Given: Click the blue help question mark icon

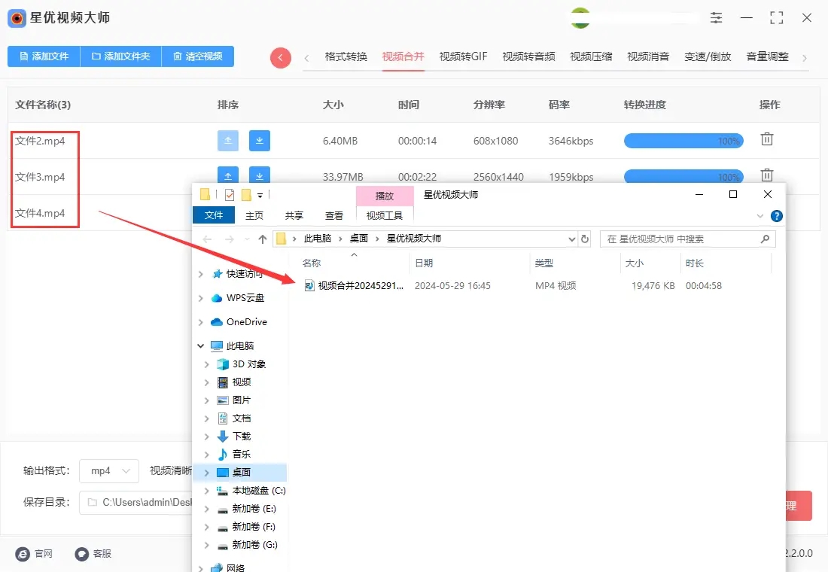Looking at the screenshot, I should [776, 216].
